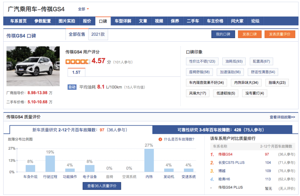
Task: Open the 传祺GS4 ranking link
Action: tap(225, 154)
